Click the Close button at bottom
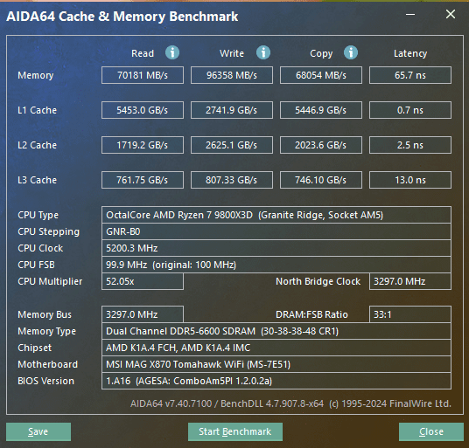Viewport: 469px width, 448px height. click(x=431, y=431)
